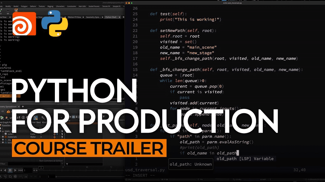Click the glasses display icon in the spreadsheet toolbar
The image size is (325, 182).
[43, 118]
